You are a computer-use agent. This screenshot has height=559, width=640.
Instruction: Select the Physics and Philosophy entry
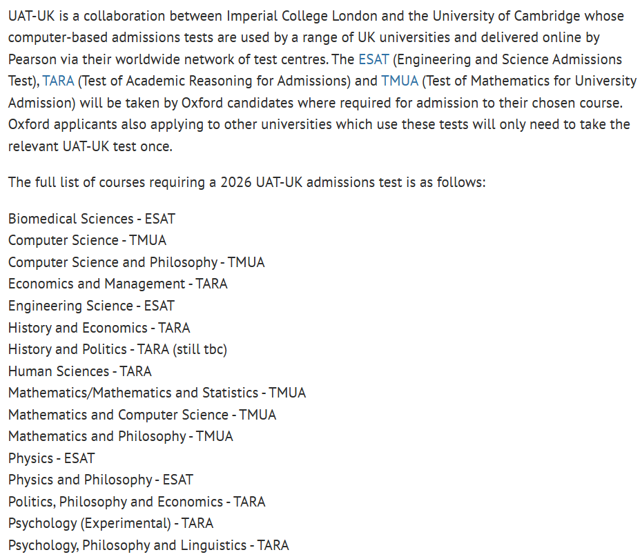click(x=100, y=480)
